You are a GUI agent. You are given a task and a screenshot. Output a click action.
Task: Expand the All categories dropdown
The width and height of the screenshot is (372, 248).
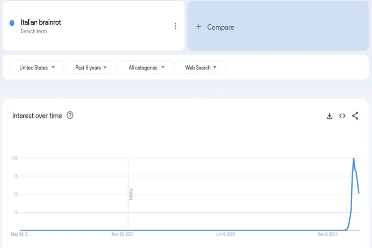[146, 67]
